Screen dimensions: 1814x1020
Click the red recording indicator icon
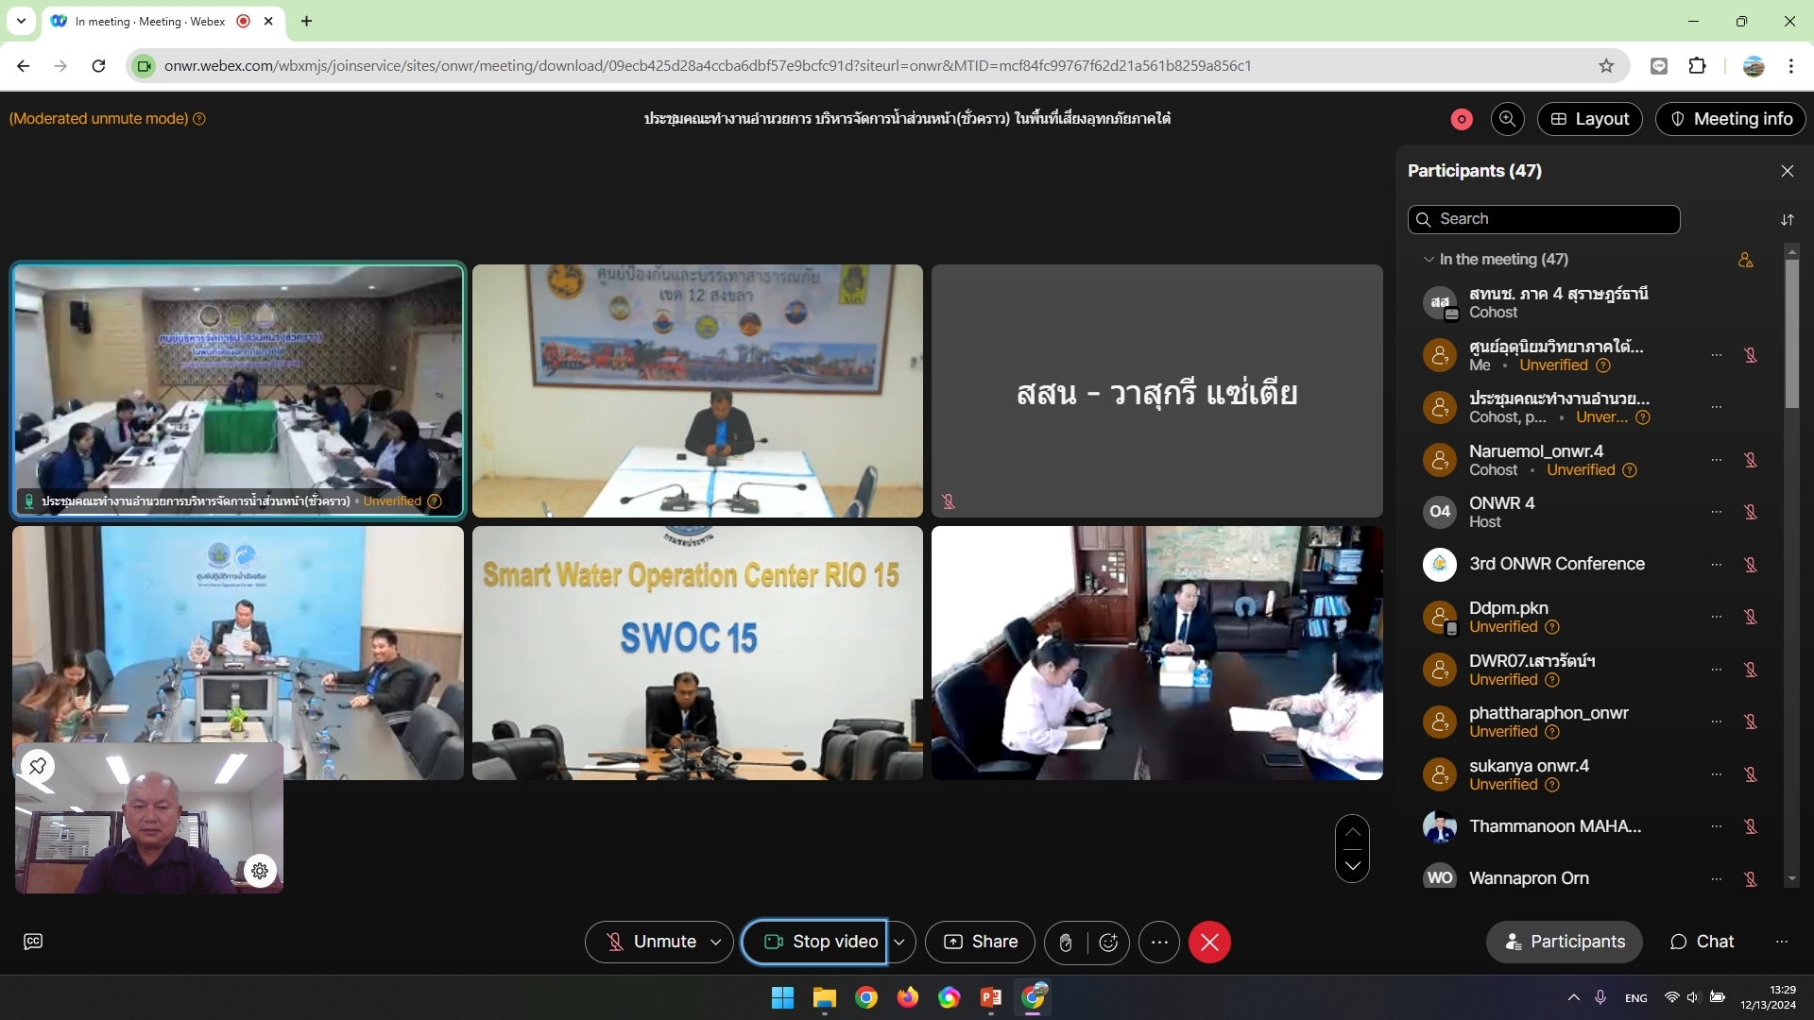tap(1462, 119)
